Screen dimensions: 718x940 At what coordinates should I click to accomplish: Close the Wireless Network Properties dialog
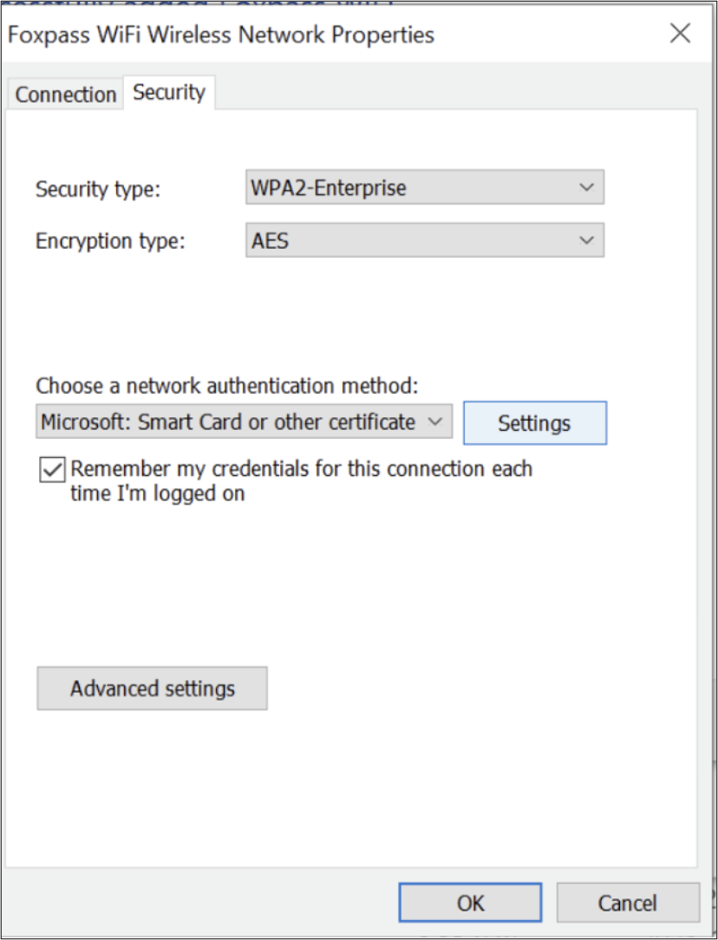point(680,34)
